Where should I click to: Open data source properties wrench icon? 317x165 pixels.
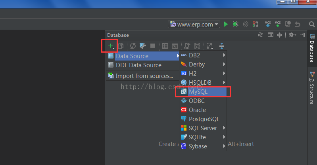click(x=143, y=46)
